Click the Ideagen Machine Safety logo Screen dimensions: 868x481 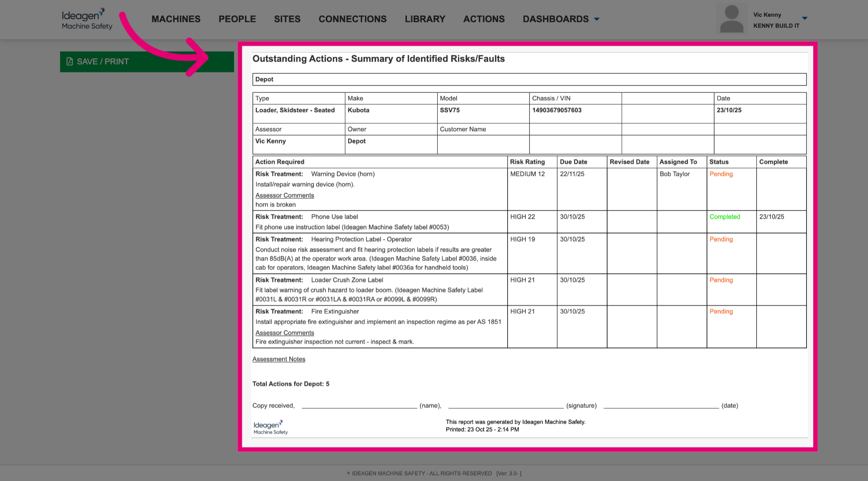[x=87, y=19]
